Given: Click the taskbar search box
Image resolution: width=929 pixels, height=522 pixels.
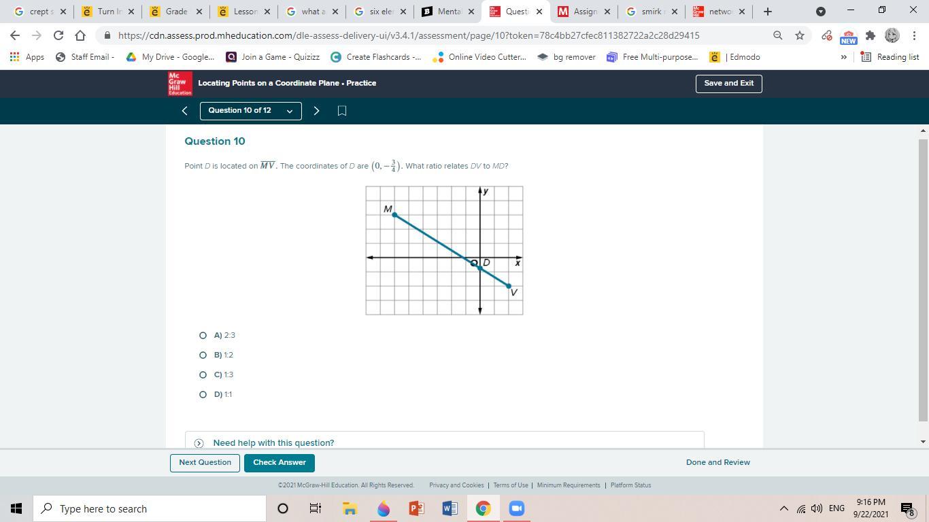Looking at the screenshot, I should 150,508.
